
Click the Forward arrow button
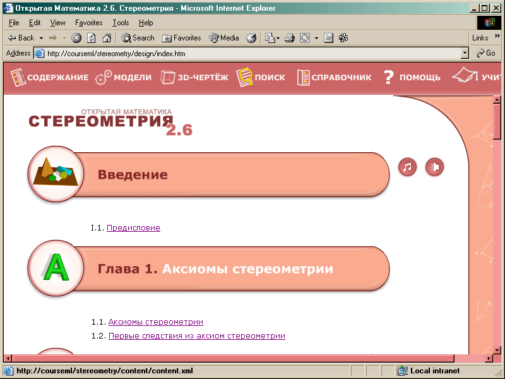[53, 38]
